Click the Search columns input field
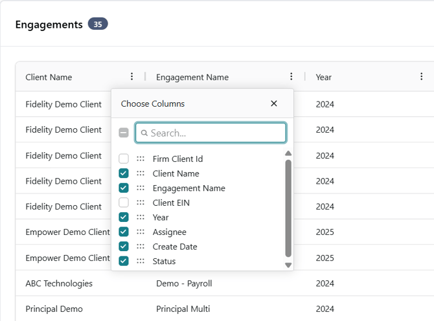 click(211, 133)
